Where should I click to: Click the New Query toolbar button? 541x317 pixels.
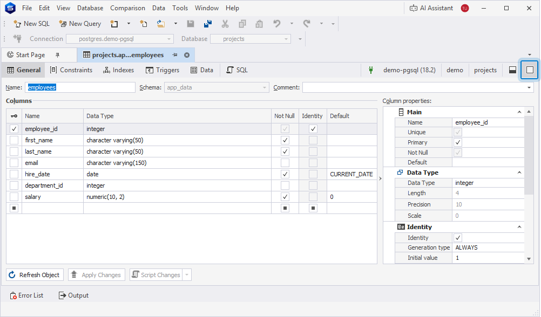[x=80, y=24]
